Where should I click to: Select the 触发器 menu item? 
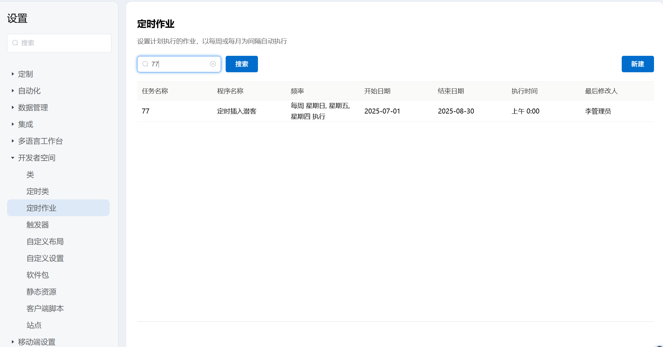click(38, 225)
